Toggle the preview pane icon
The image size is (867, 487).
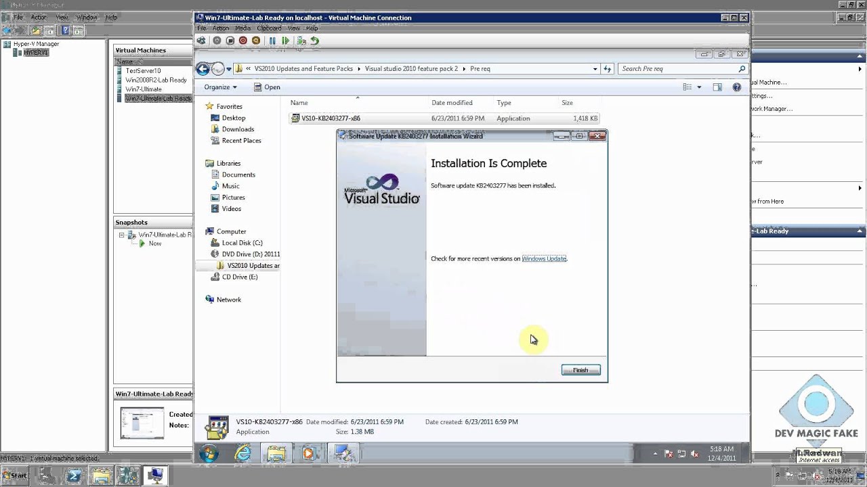717,87
